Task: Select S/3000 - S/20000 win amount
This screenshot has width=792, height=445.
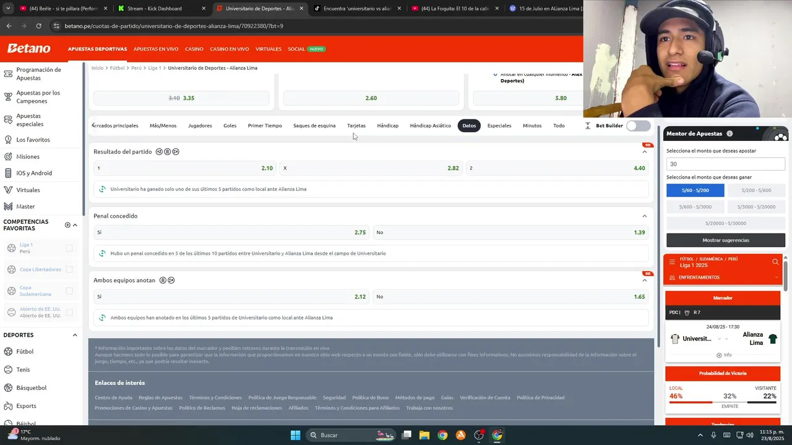Action: click(756, 206)
